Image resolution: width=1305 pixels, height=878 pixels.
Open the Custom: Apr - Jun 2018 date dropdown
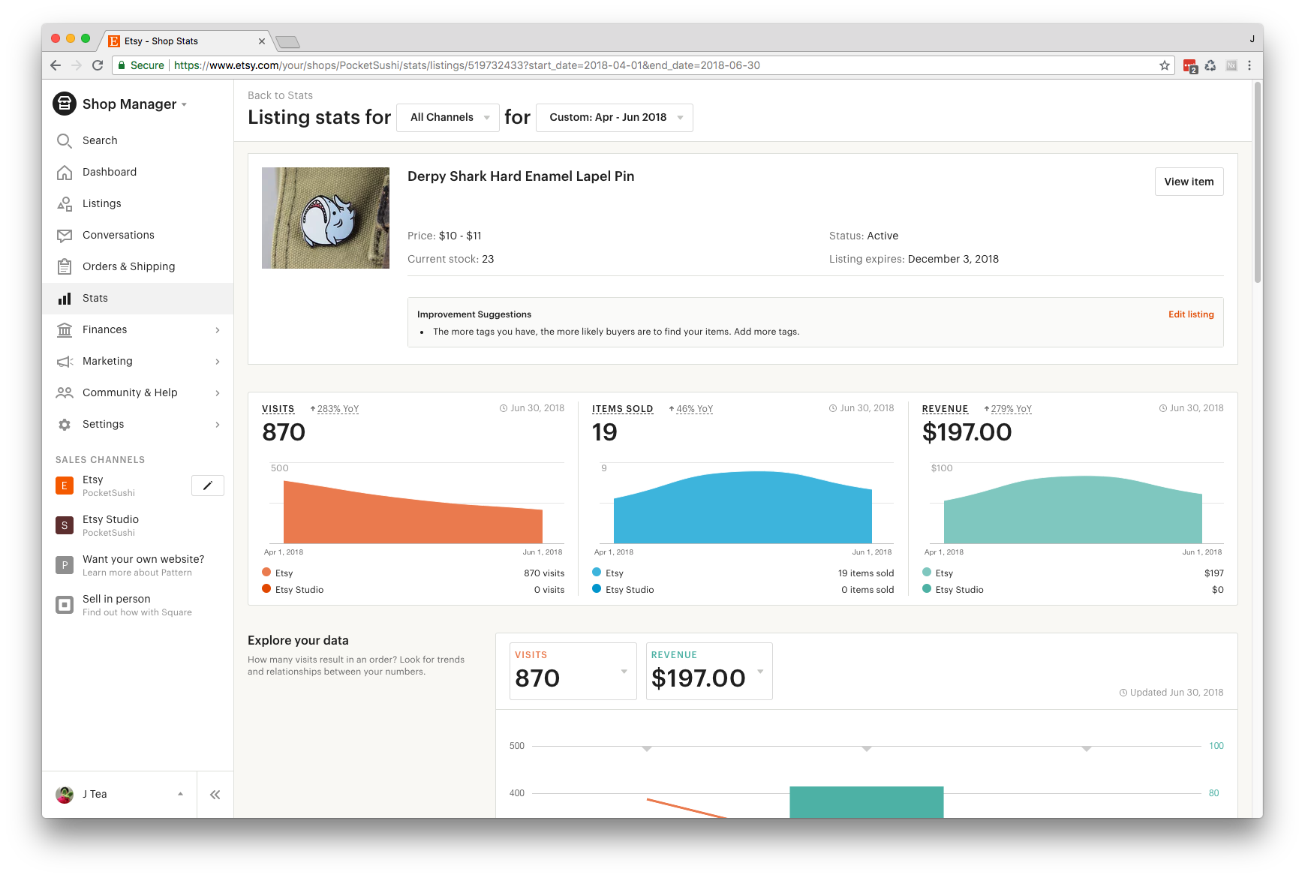pyautogui.click(x=615, y=118)
